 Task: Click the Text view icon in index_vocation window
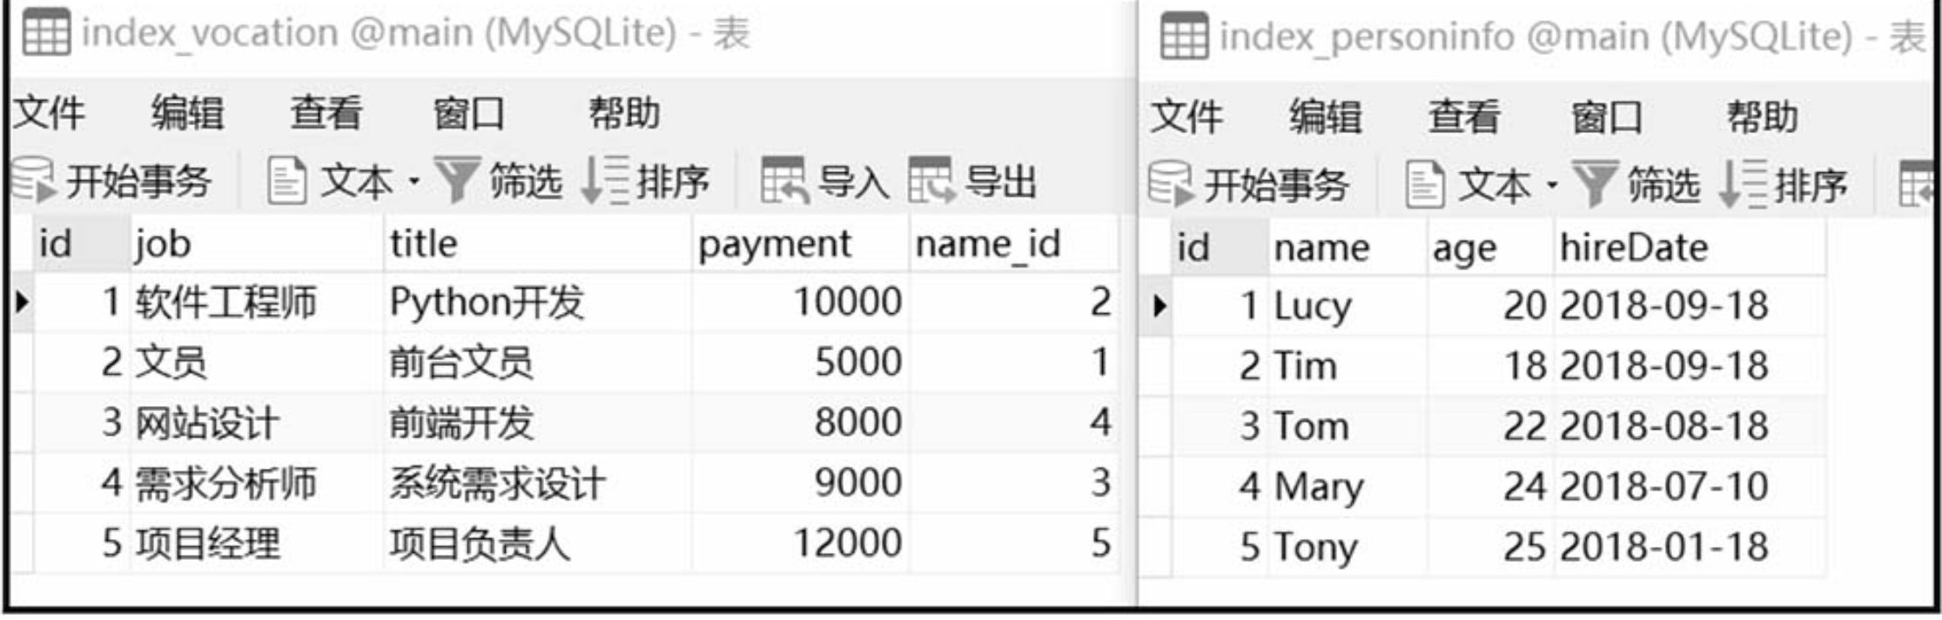[287, 181]
